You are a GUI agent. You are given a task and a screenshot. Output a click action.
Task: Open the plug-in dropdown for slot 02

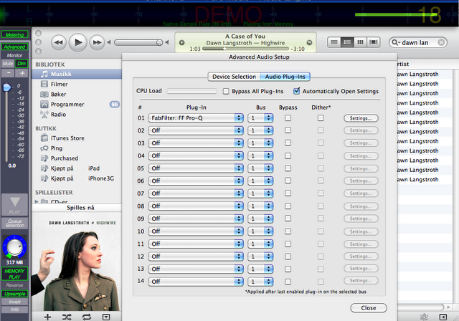coord(196,130)
